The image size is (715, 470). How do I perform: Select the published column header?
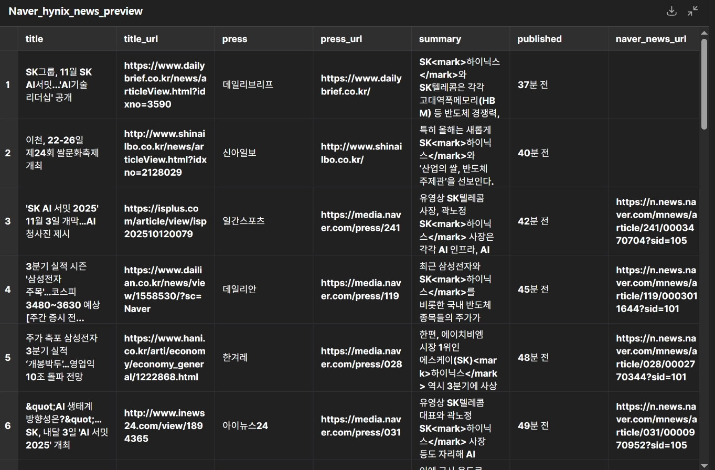(539, 39)
